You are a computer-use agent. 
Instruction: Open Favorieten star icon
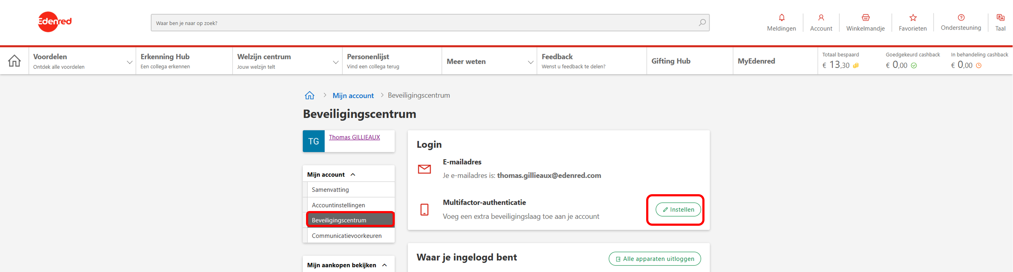coord(913,18)
